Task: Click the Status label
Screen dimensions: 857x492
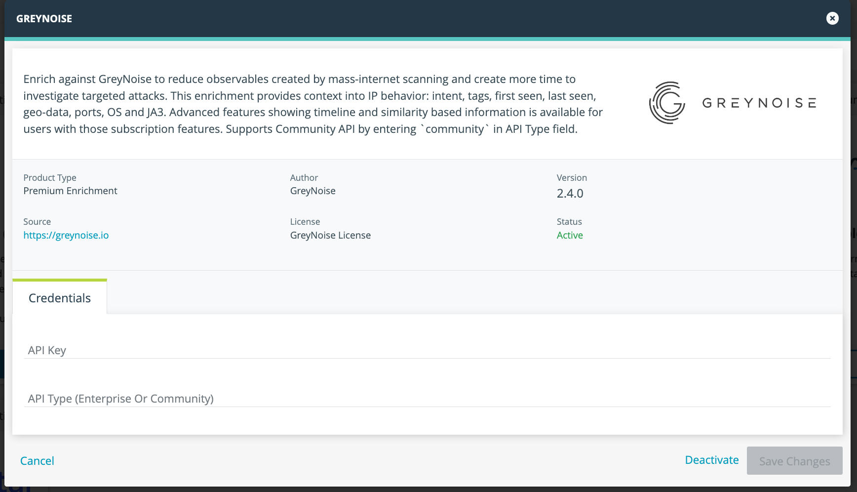Action: pyautogui.click(x=569, y=221)
